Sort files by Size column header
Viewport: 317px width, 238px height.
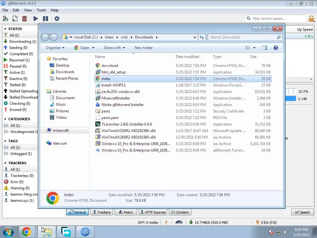point(253,57)
